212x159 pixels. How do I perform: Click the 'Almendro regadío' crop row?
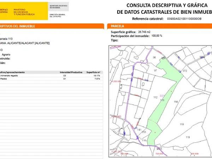51,76
